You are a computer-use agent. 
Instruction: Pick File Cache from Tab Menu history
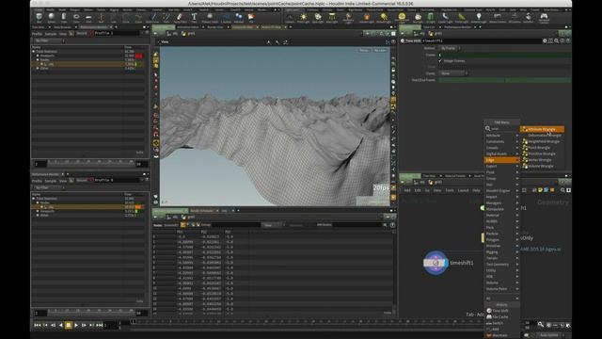(501, 316)
